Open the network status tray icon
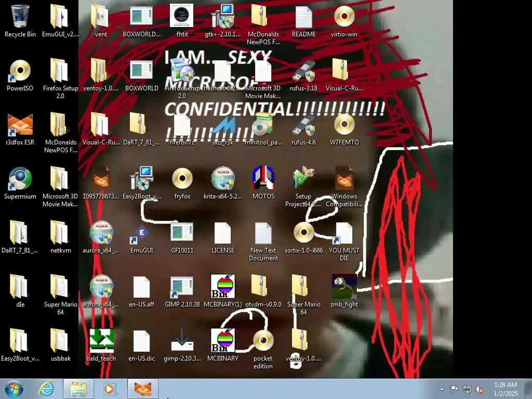Viewport: 532px width, 399px height. click(467, 390)
